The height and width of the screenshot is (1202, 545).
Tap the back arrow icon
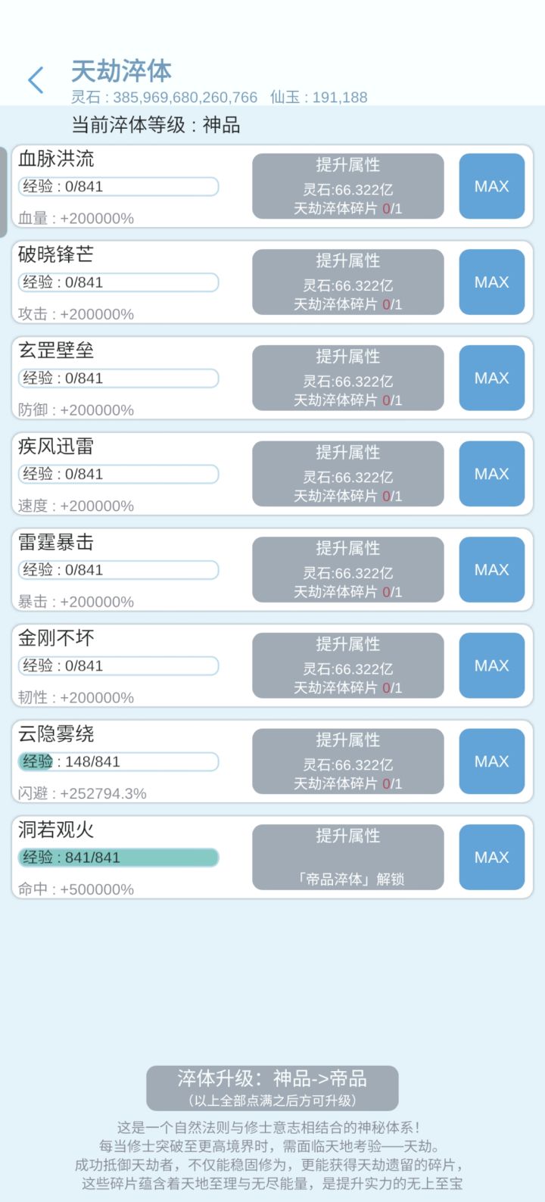36,80
